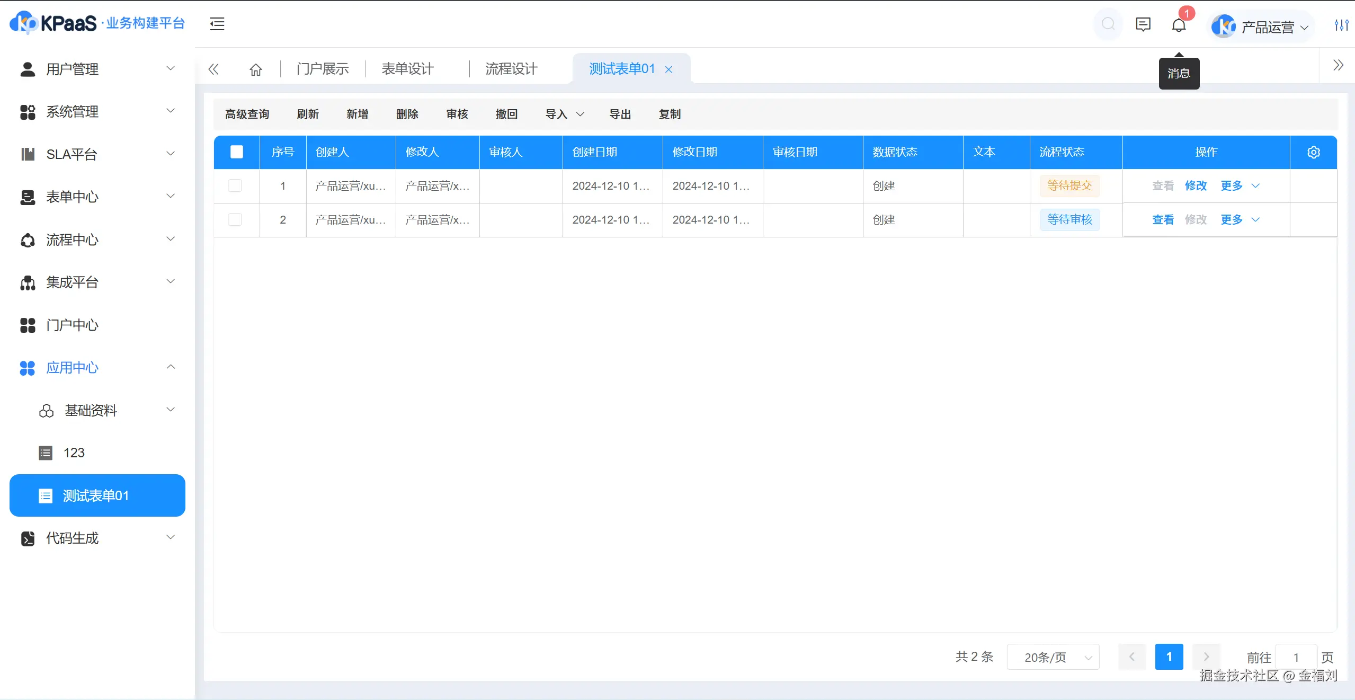Open the settings sliders icon at the top right
This screenshot has width=1355, height=700.
[1341, 25]
